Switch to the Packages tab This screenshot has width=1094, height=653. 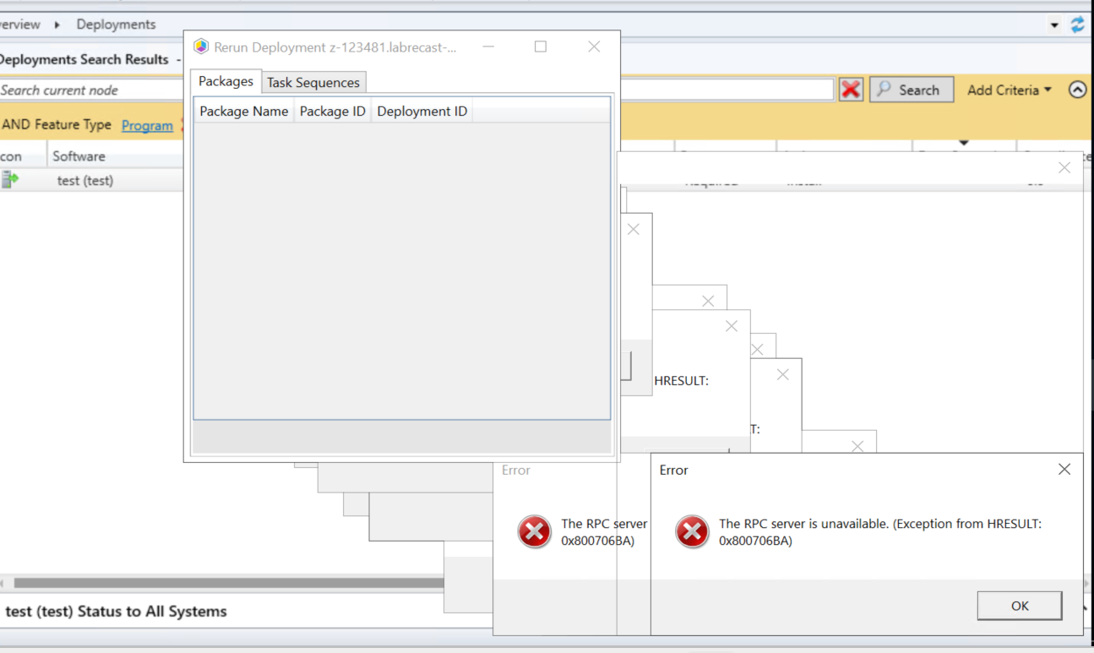point(226,81)
